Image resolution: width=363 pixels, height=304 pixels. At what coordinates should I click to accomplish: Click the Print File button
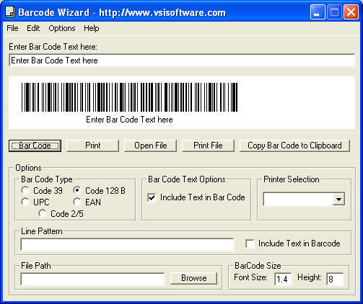click(x=208, y=146)
